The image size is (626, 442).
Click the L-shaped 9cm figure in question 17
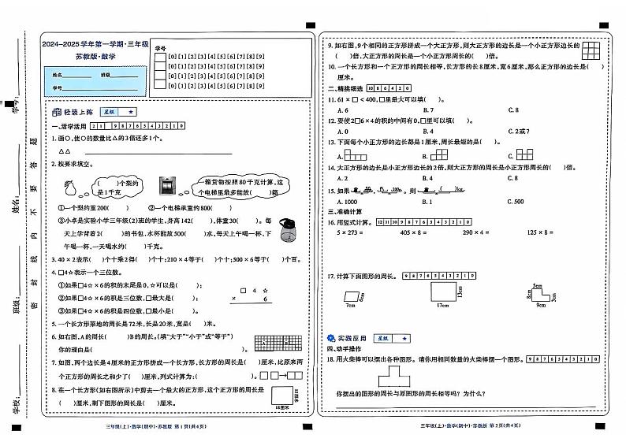coord(541,295)
